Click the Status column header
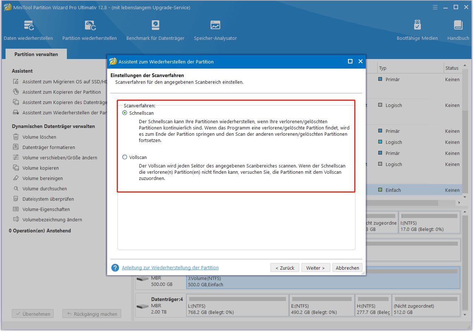This screenshot has width=474, height=332. click(x=452, y=68)
